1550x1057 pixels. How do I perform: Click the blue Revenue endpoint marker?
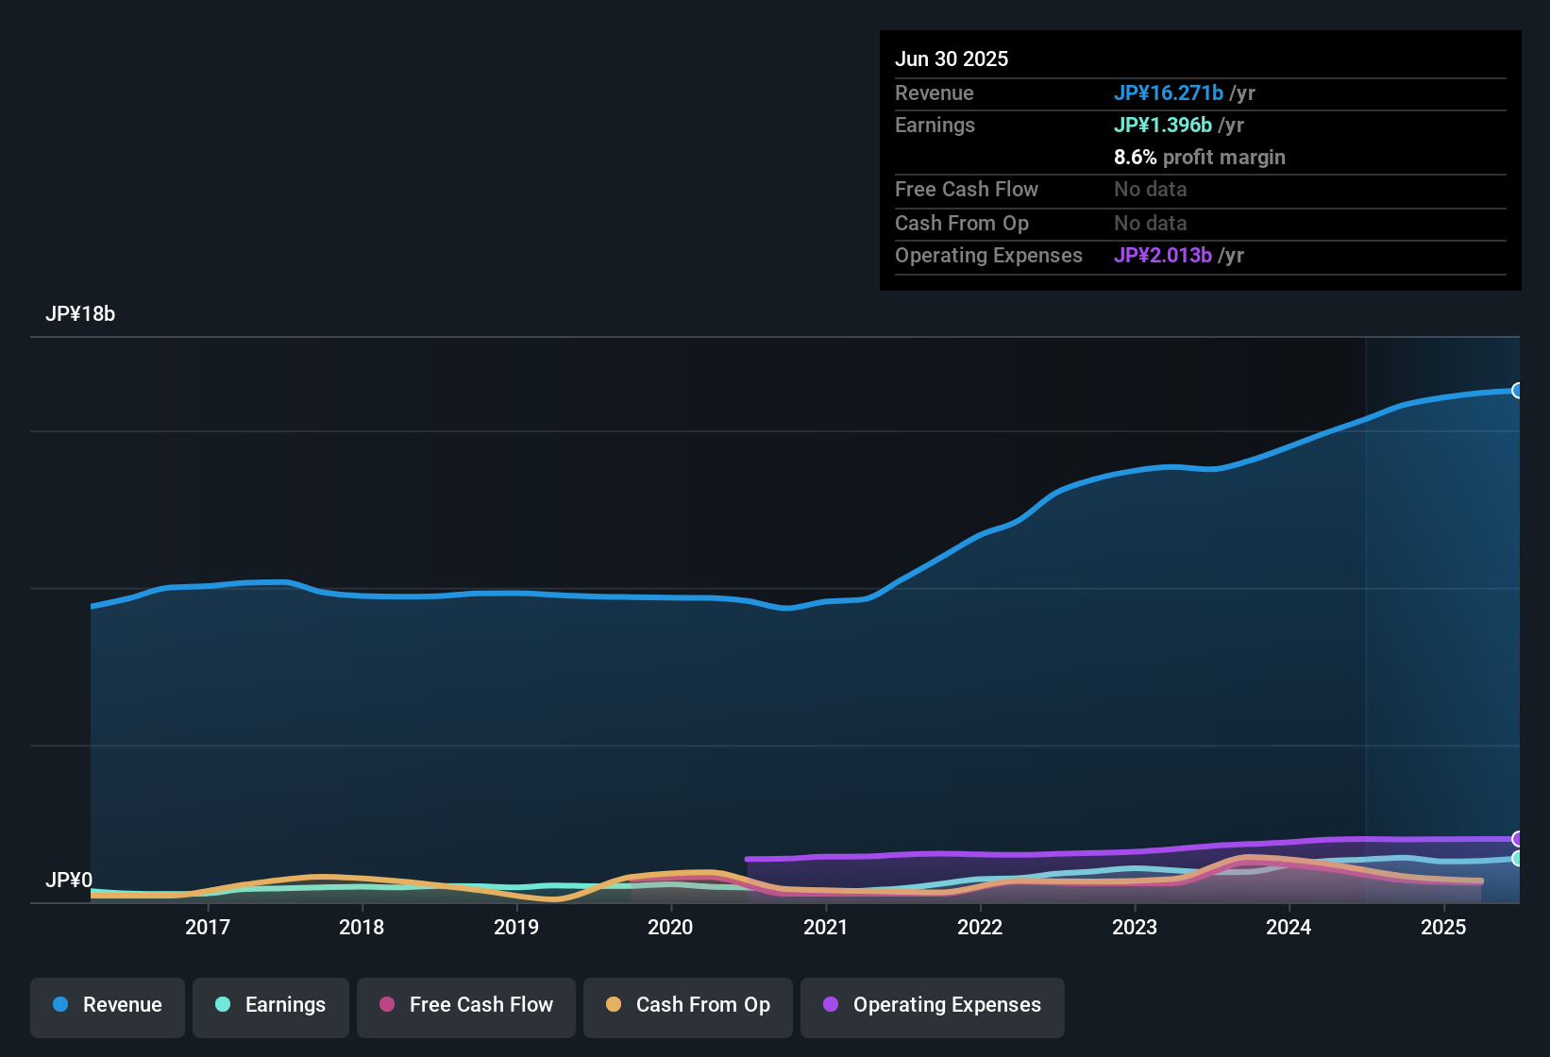pyautogui.click(x=1518, y=391)
